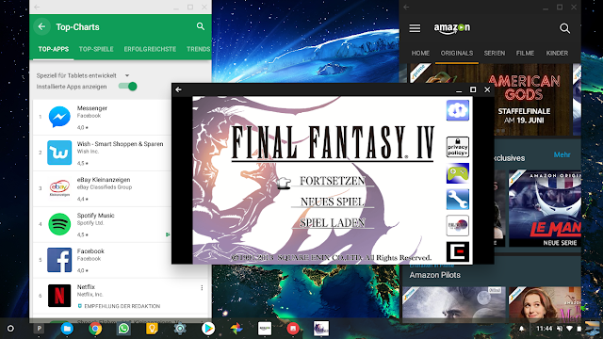Image resolution: width=603 pixels, height=339 pixels.
Task: Click the cloud save icon in Final Fantasy
Action: click(x=457, y=110)
